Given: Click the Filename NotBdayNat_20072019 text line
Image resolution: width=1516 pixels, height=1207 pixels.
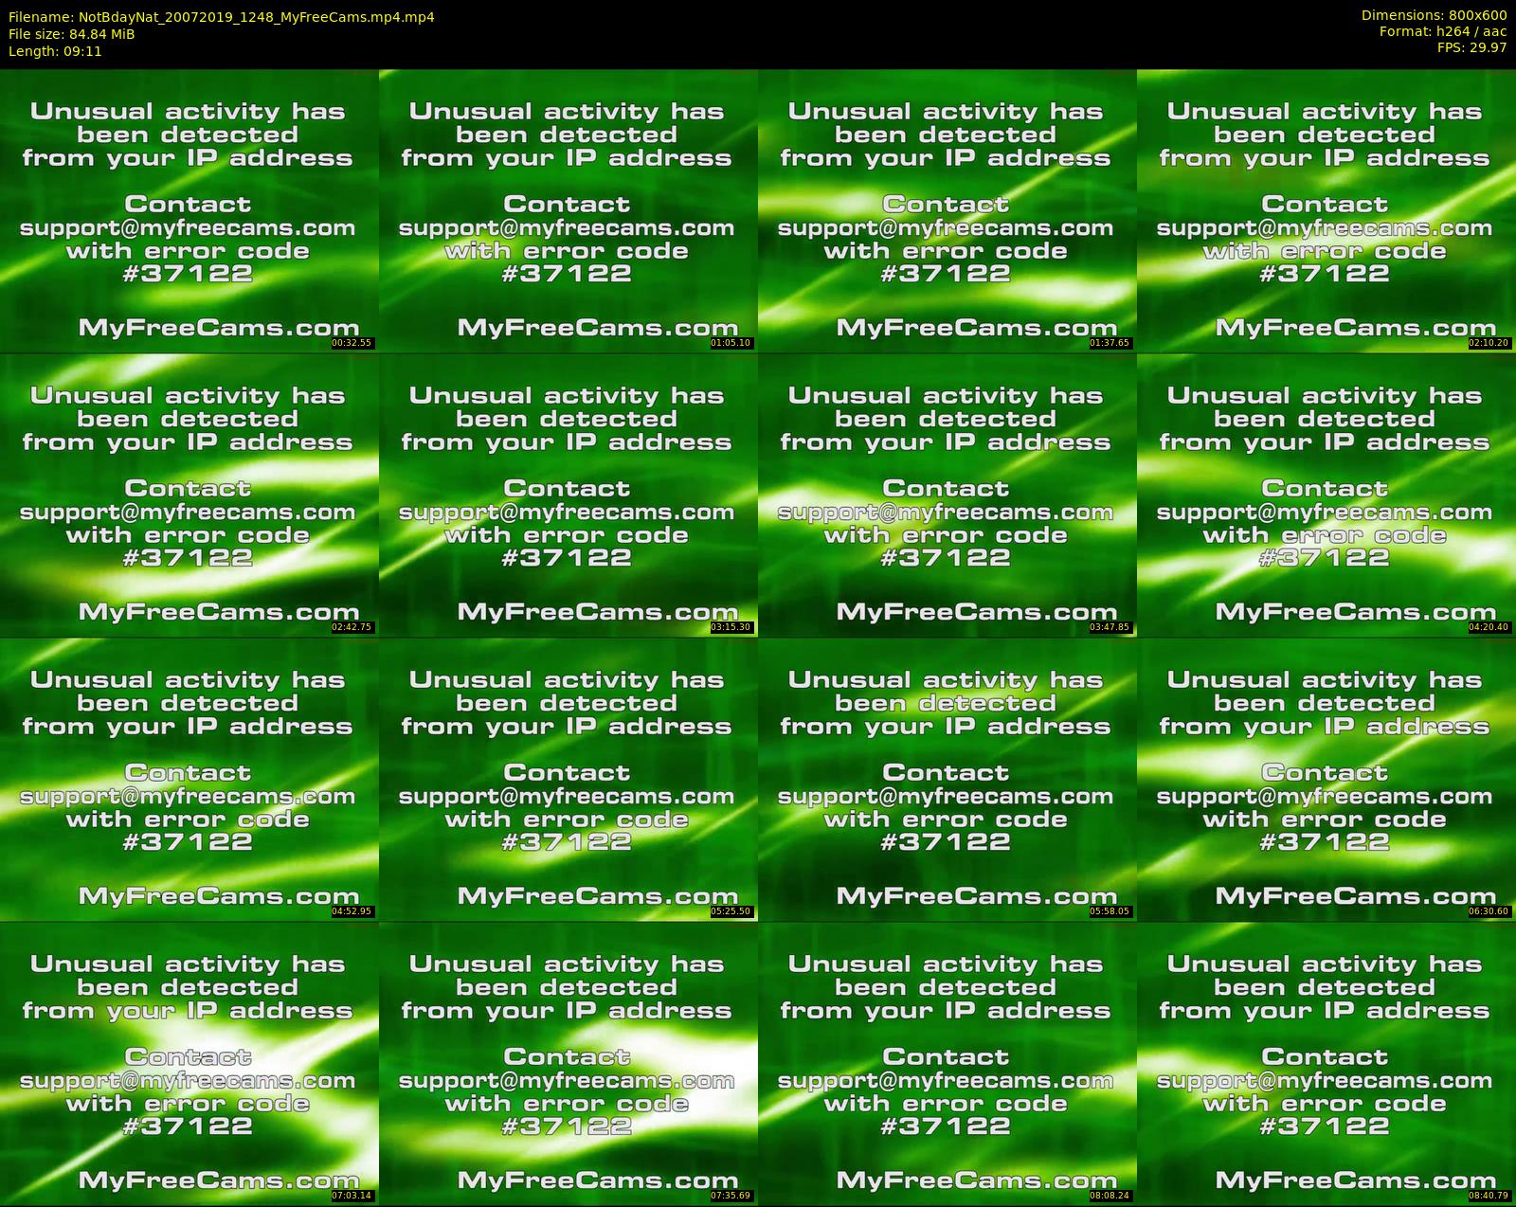Looking at the screenshot, I should (222, 17).
